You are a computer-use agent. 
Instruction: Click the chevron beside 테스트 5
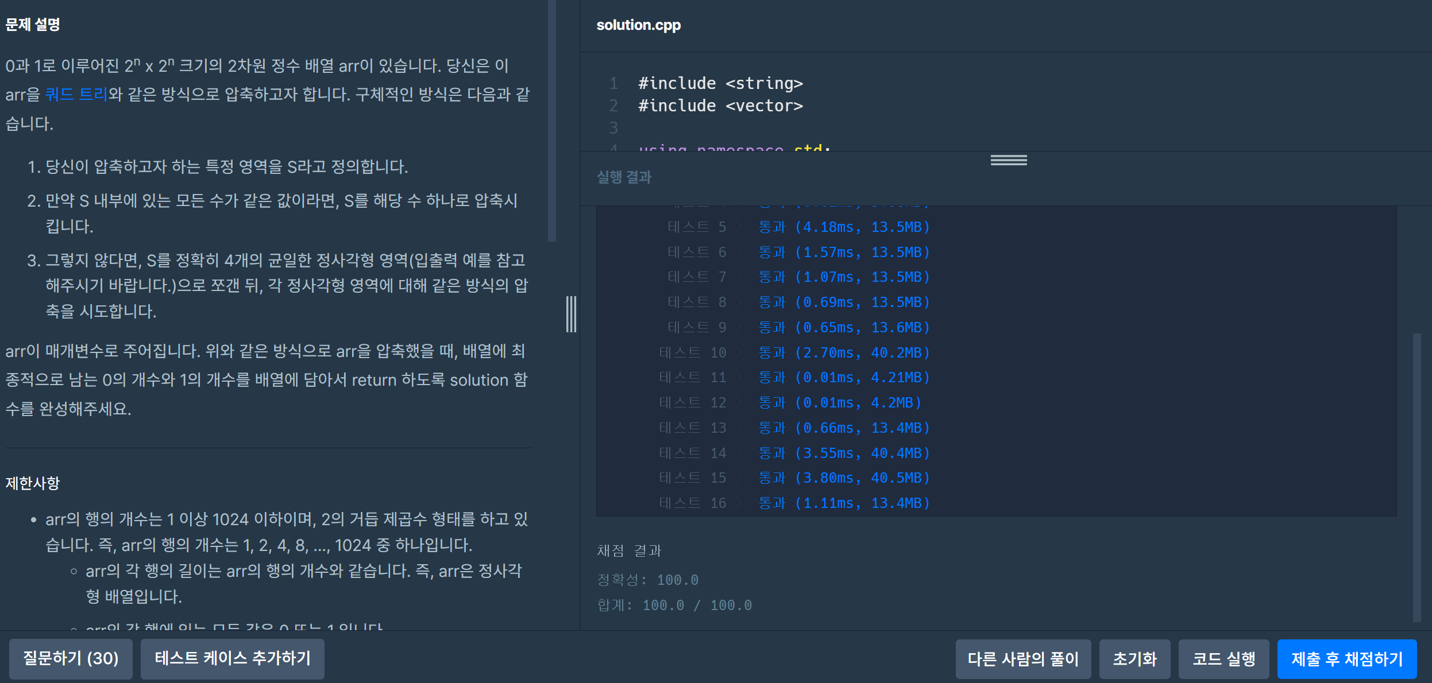[x=739, y=227]
